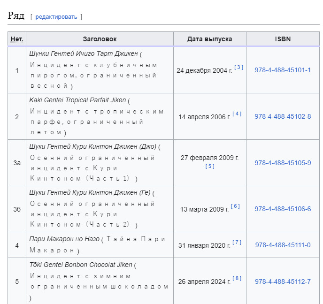Image resolution: width=323 pixels, height=304 pixels.
Task: Click the Пари Макарон но Назо title
Action: coord(64,239)
